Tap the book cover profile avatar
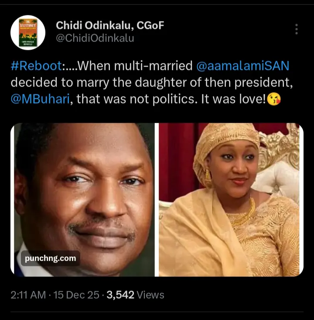 click(x=28, y=32)
